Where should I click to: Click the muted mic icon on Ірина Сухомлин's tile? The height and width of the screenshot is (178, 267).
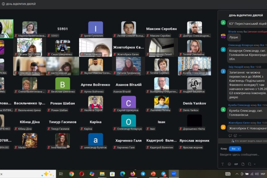tap(82, 36)
